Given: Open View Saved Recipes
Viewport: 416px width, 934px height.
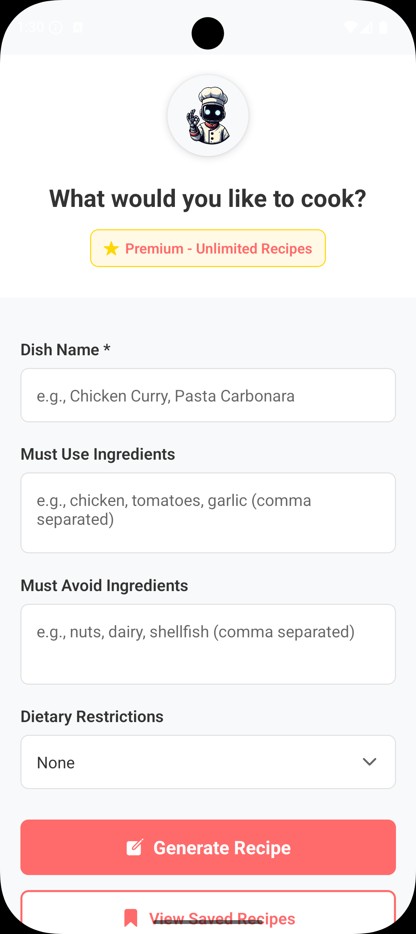Looking at the screenshot, I should tap(222, 919).
